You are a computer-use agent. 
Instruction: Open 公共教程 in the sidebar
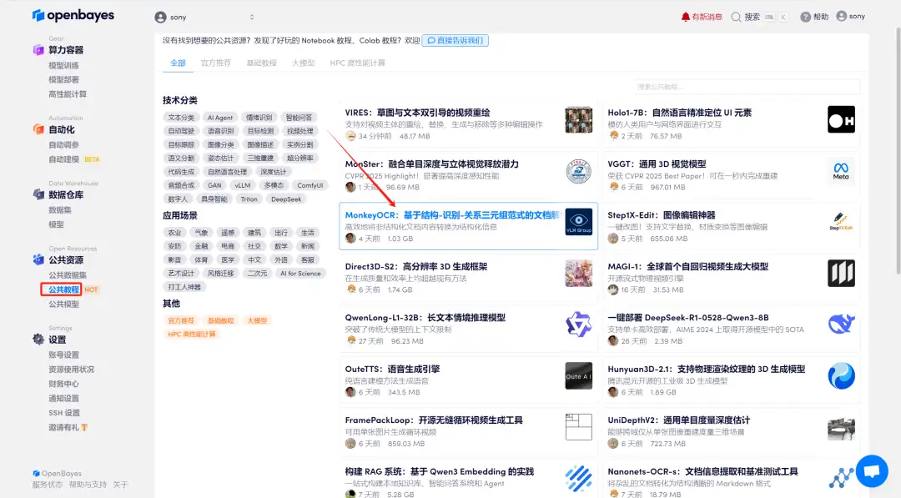point(63,289)
